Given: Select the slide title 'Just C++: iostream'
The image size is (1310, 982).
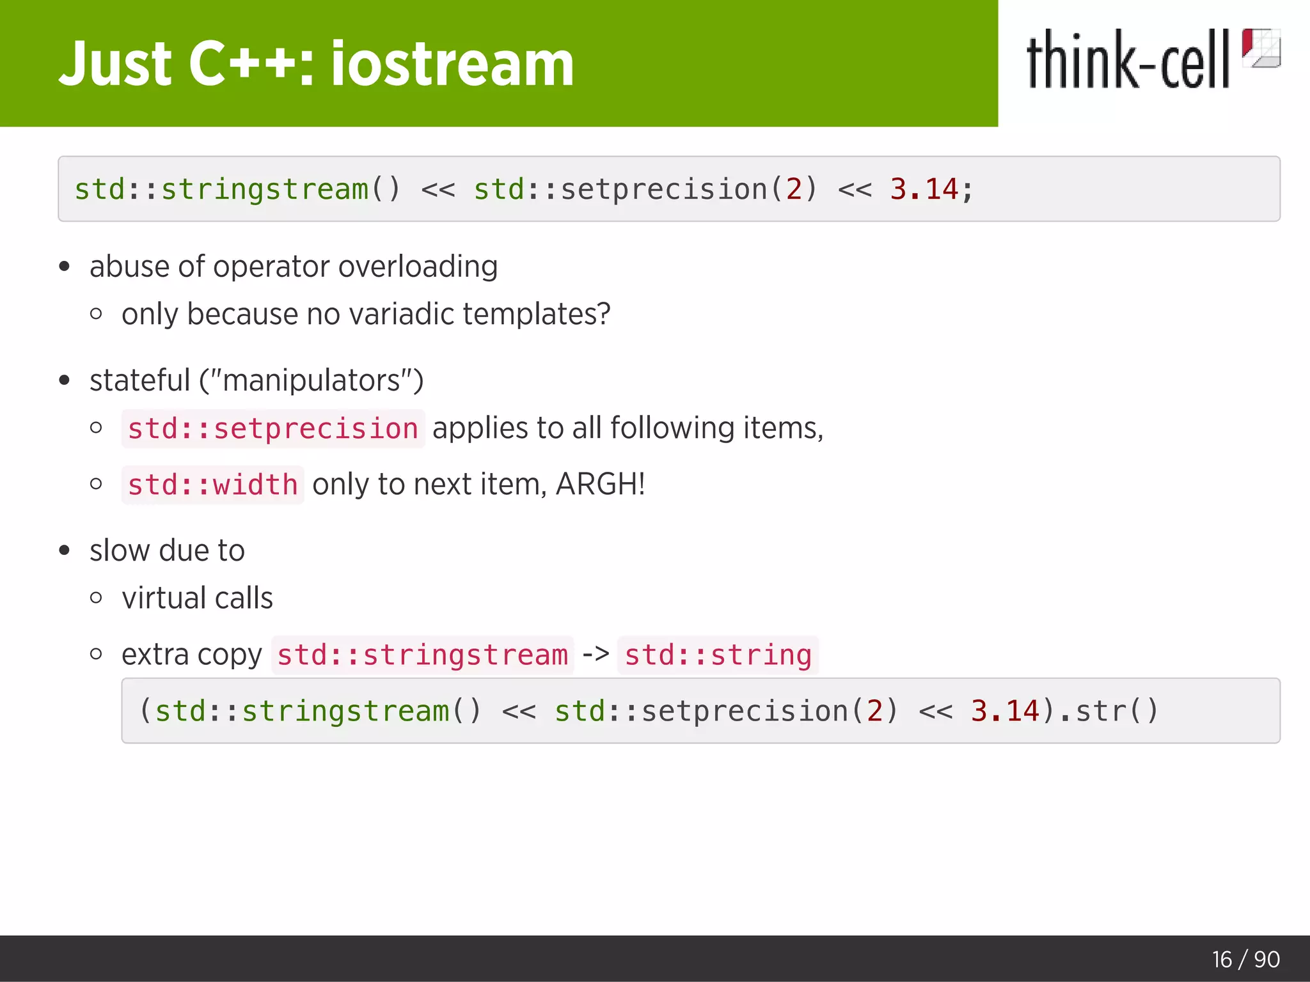Looking at the screenshot, I should 317,63.
